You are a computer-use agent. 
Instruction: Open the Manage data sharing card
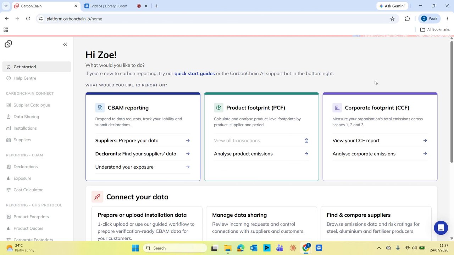coord(261,224)
